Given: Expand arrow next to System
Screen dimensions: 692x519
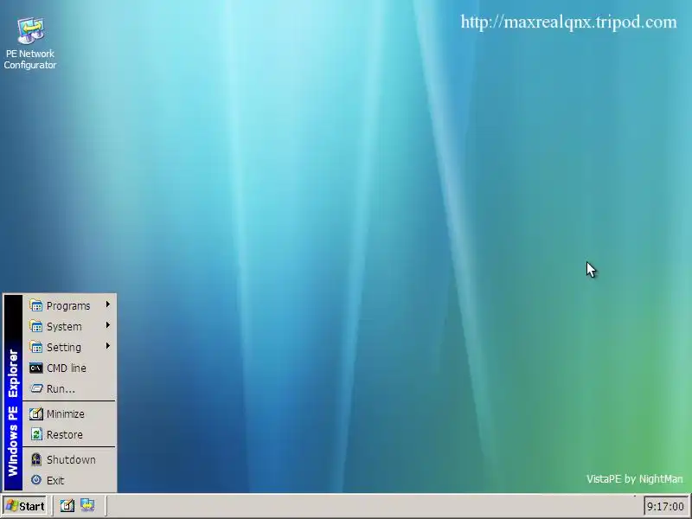Looking at the screenshot, I should pos(107,325).
